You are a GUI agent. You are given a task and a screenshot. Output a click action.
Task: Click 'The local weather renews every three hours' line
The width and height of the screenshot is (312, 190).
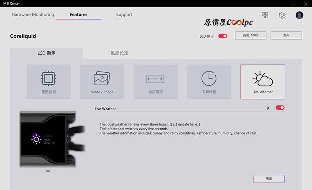pos(150,124)
